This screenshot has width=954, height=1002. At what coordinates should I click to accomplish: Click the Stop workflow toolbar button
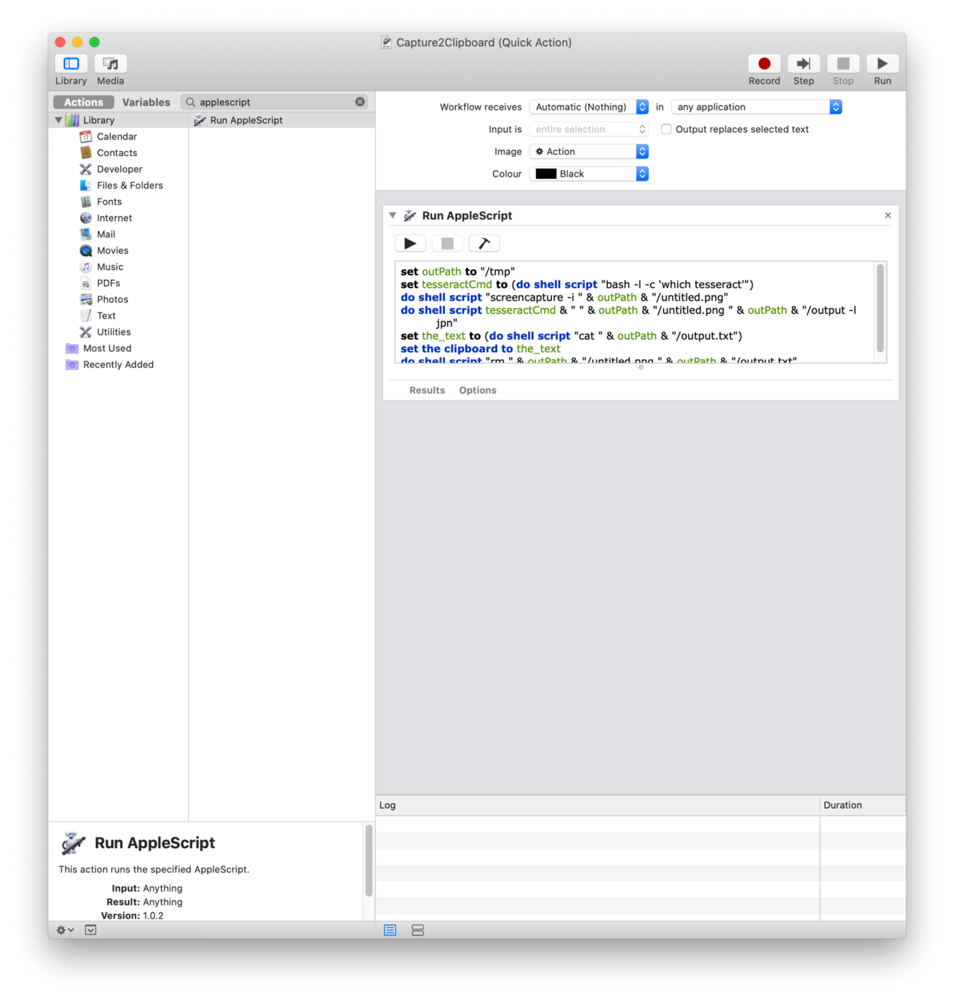[x=843, y=64]
